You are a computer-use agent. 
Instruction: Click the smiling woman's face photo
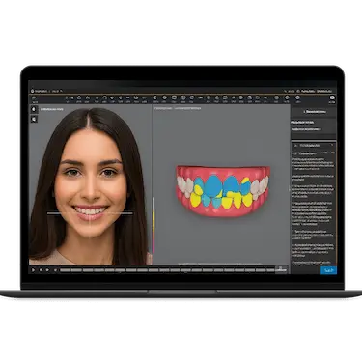(x=90, y=185)
